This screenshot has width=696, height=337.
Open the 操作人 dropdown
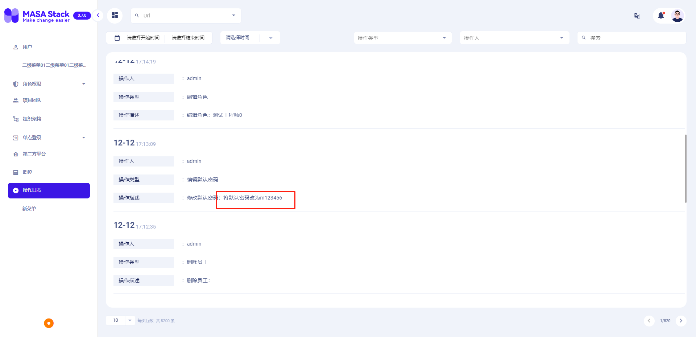click(x=562, y=37)
